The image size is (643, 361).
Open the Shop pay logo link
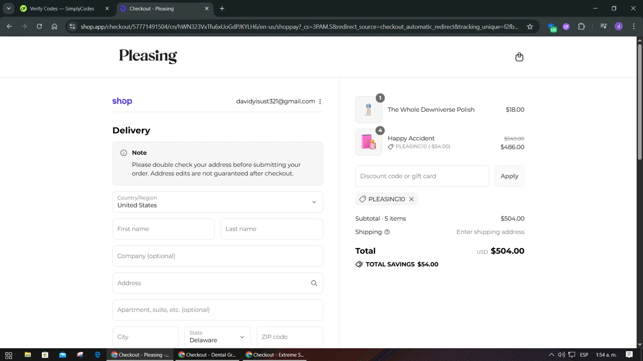pos(122,101)
